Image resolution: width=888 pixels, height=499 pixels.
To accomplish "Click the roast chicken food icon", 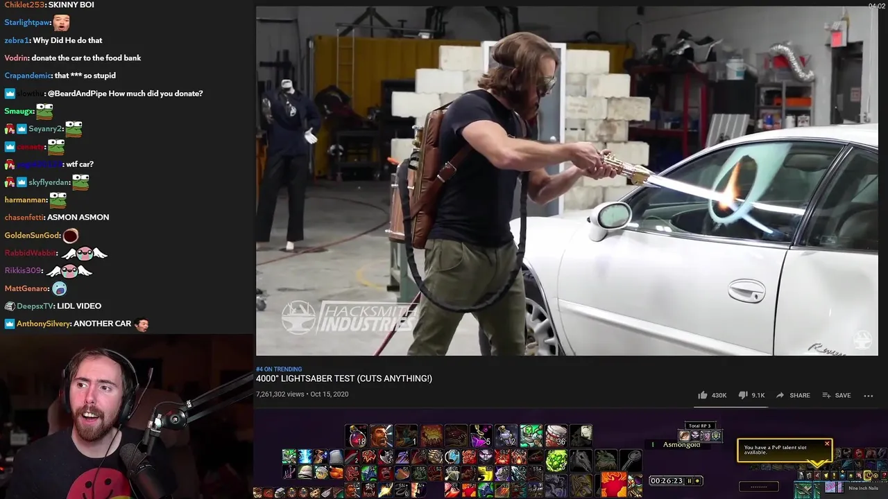I will [x=336, y=472].
